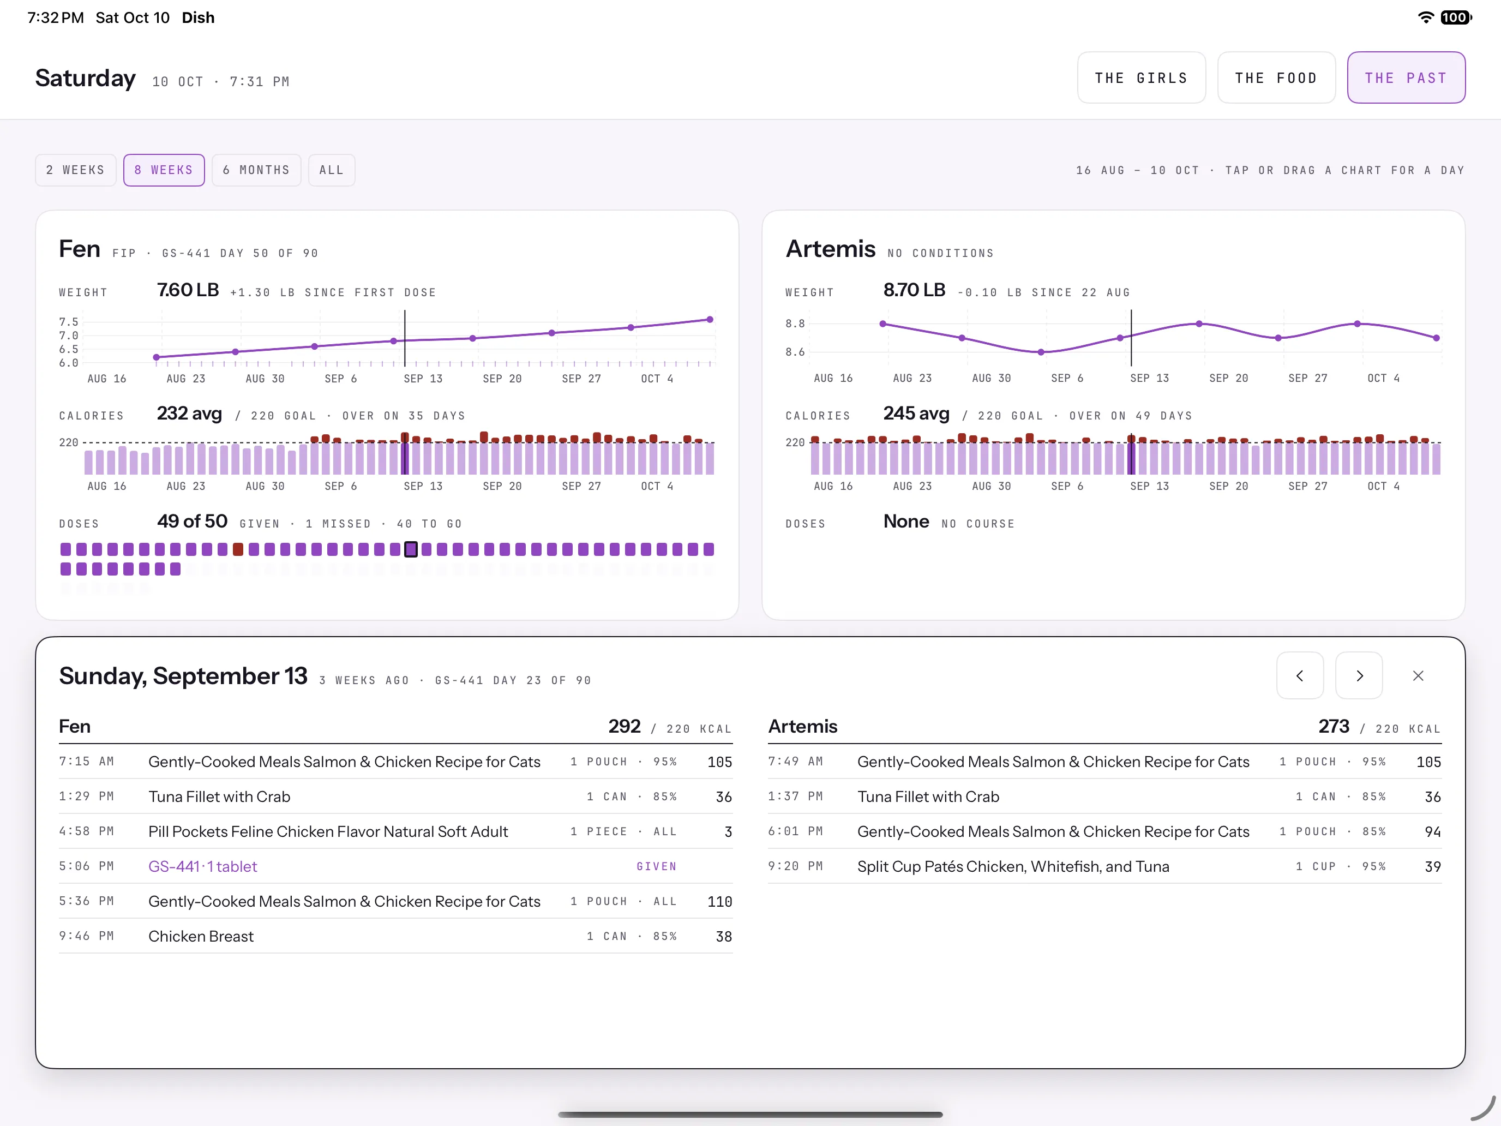Tap Artemis weight chart's last data point
The width and height of the screenshot is (1501, 1126).
[1436, 337]
